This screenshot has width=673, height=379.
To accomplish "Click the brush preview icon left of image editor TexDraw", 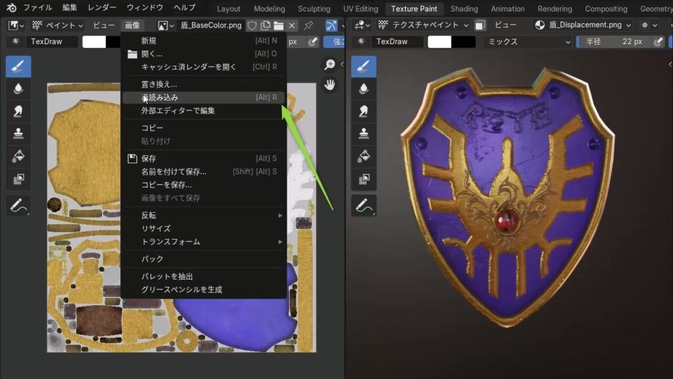I will pyautogui.click(x=16, y=41).
